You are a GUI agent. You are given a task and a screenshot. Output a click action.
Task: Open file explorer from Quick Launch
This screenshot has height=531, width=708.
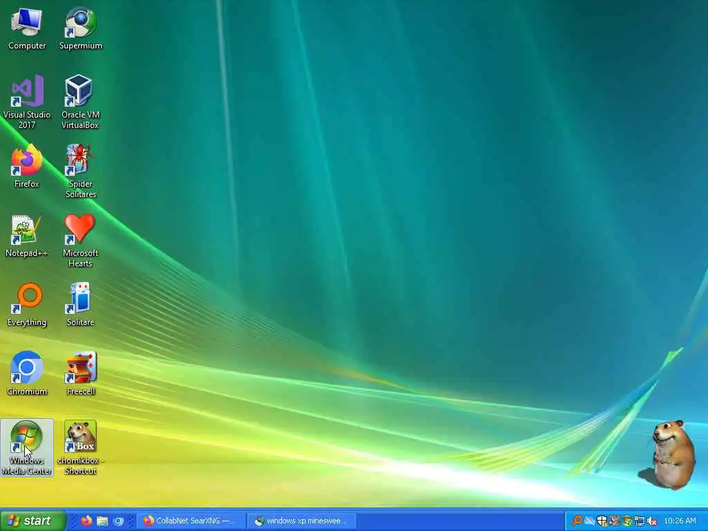point(102,521)
